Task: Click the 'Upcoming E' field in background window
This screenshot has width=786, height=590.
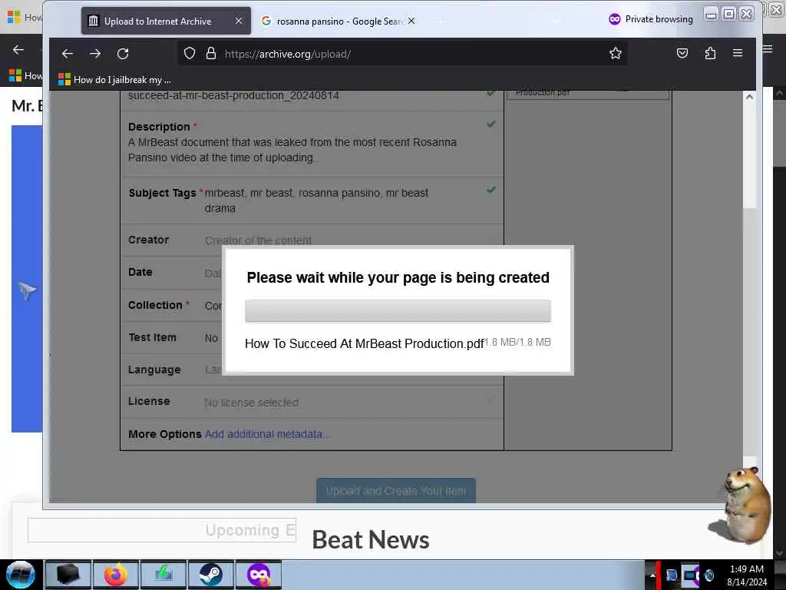Action: coord(162,530)
